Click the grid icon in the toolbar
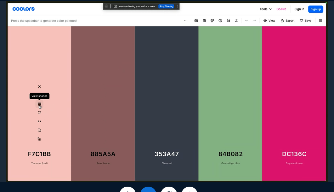The height and width of the screenshot is (192, 334). [x=204, y=21]
